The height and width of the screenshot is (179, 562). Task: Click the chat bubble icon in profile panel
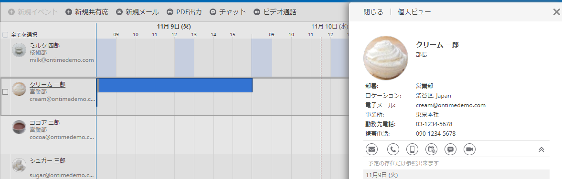(451, 149)
